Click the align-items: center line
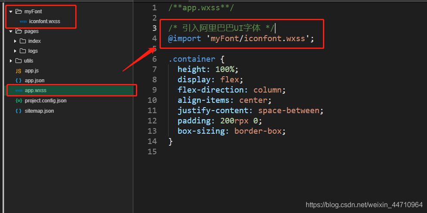 click(224, 100)
